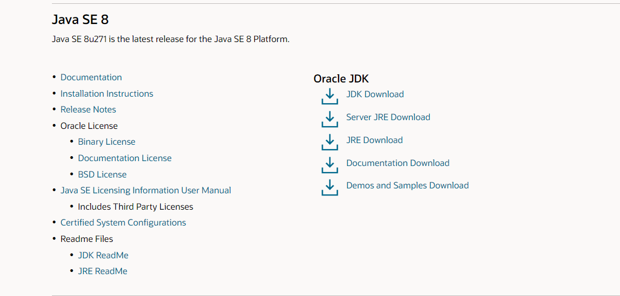Screen dimensions: 620x296
Task: Open the Documentation License link
Action: pyautogui.click(x=125, y=158)
